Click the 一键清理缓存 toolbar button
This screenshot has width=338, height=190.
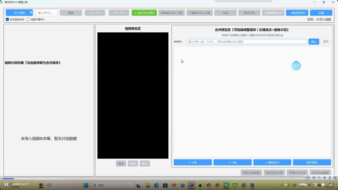tap(297, 13)
